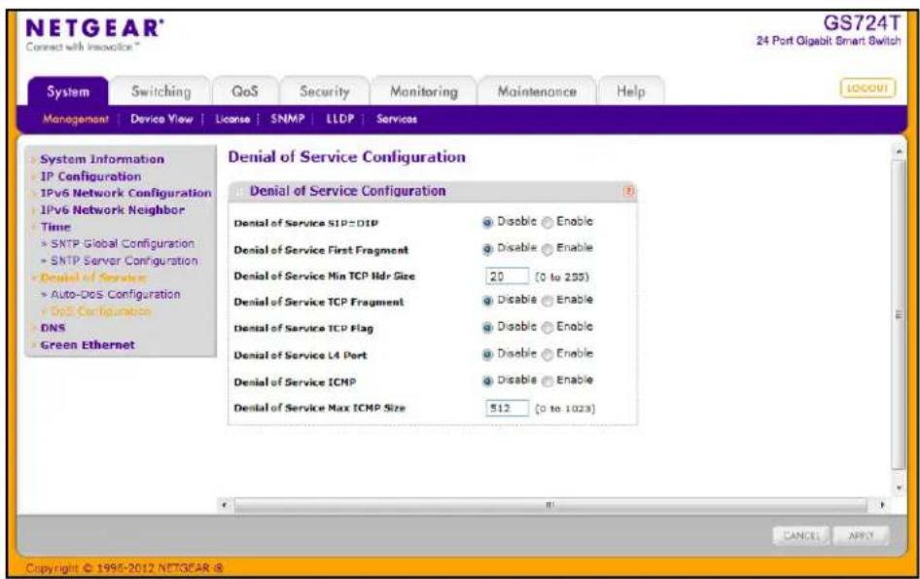Open the Security tab
This screenshot has width=920, height=579.
(x=325, y=91)
